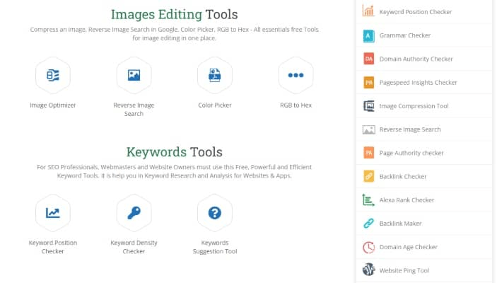Open Alexa Rank Checker sidebar link
The height and width of the screenshot is (283, 497).
[x=407, y=200]
